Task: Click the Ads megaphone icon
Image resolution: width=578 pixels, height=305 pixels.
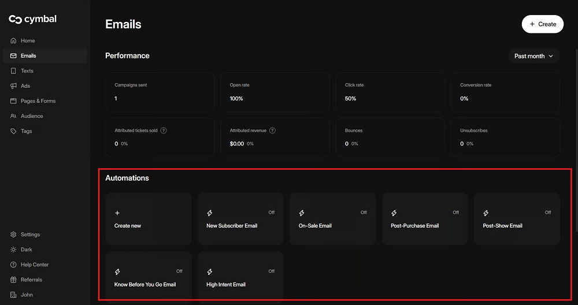Action: coord(13,86)
